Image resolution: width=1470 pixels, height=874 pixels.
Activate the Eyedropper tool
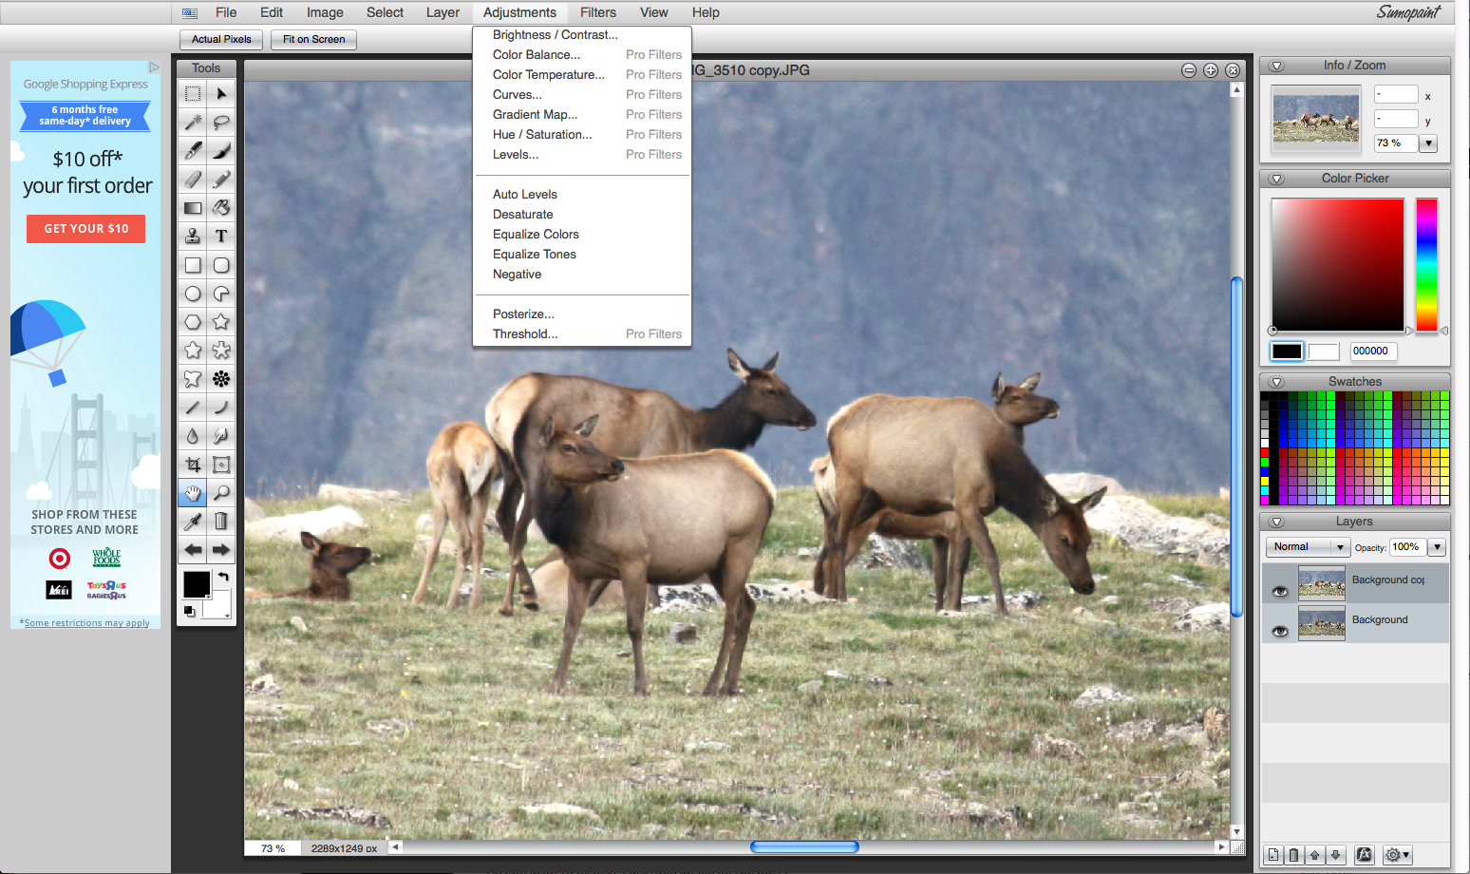tap(193, 521)
